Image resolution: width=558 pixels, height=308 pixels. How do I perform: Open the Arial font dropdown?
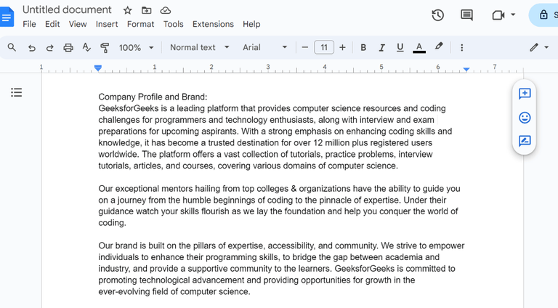tap(264, 47)
